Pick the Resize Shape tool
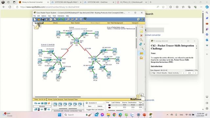 click(x=142, y=48)
